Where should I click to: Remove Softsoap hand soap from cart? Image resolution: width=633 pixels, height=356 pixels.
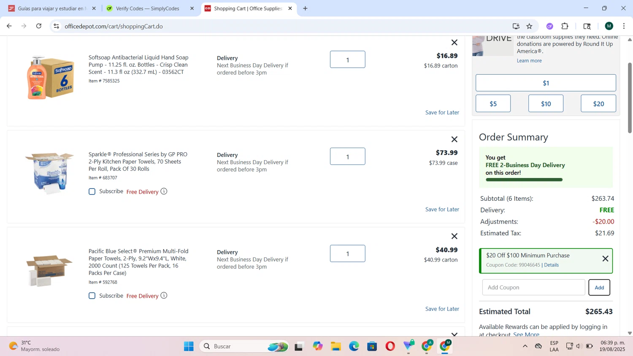(x=454, y=42)
